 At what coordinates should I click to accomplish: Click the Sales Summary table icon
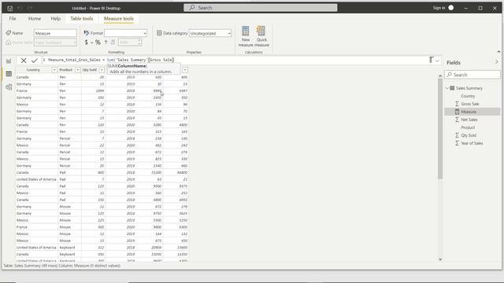coord(452,88)
